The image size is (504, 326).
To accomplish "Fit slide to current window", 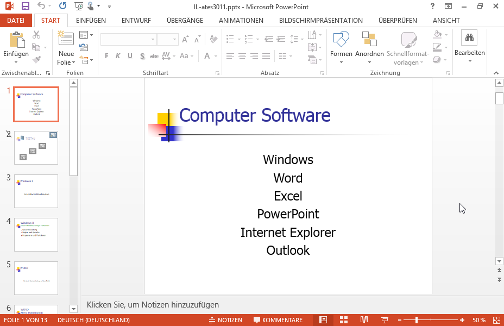I will 496,320.
